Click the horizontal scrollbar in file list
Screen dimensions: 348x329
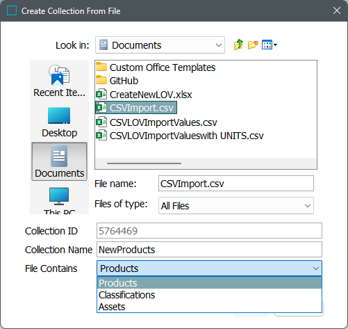tap(144, 163)
